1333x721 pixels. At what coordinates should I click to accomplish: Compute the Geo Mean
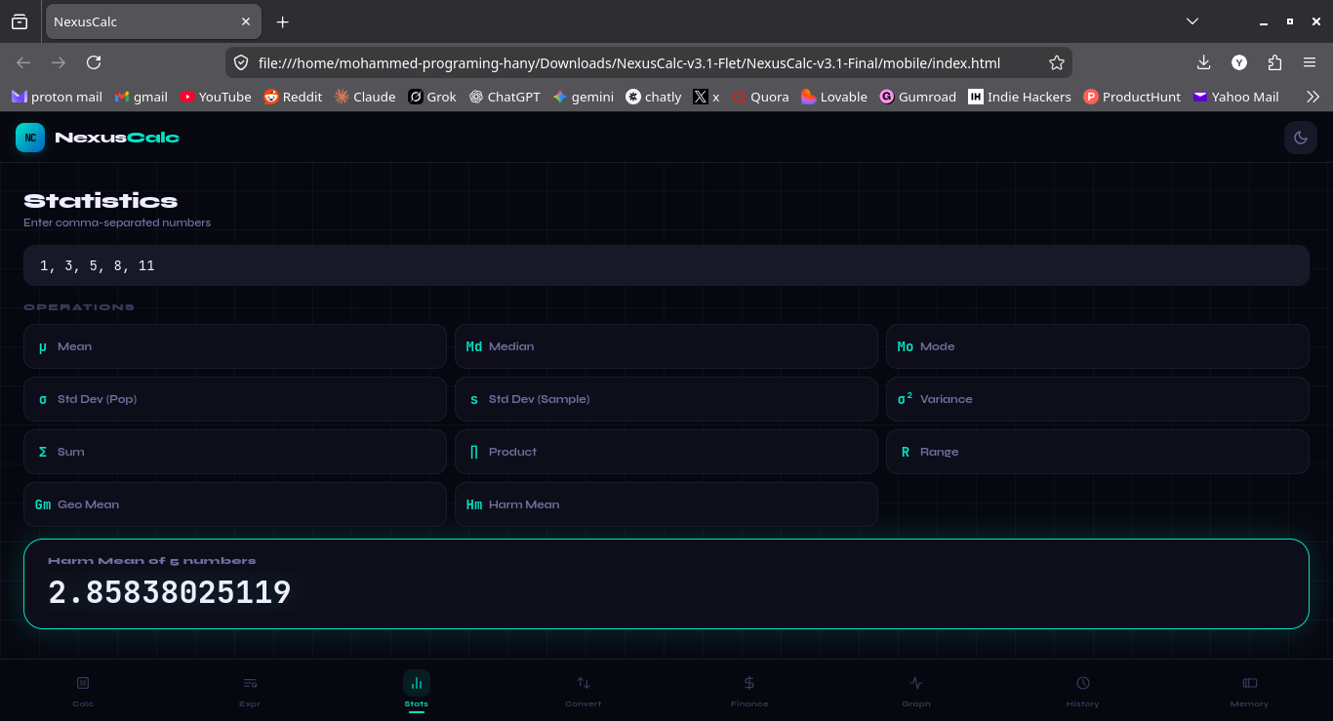click(235, 504)
